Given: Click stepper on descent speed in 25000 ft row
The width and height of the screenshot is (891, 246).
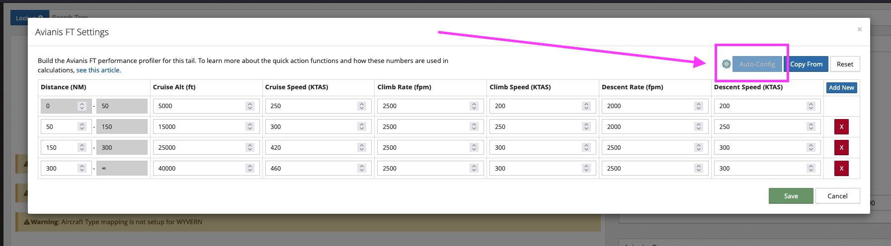Looking at the screenshot, I should coord(811,147).
